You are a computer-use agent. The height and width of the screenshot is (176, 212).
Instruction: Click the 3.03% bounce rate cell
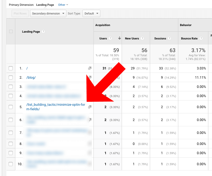[201, 68]
